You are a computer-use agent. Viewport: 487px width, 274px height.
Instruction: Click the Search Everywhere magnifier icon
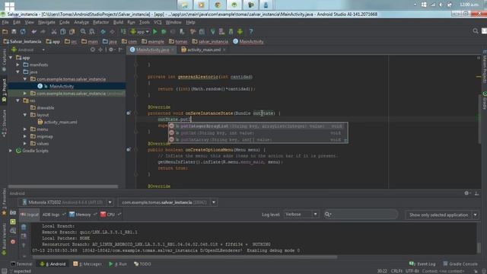[476, 31]
